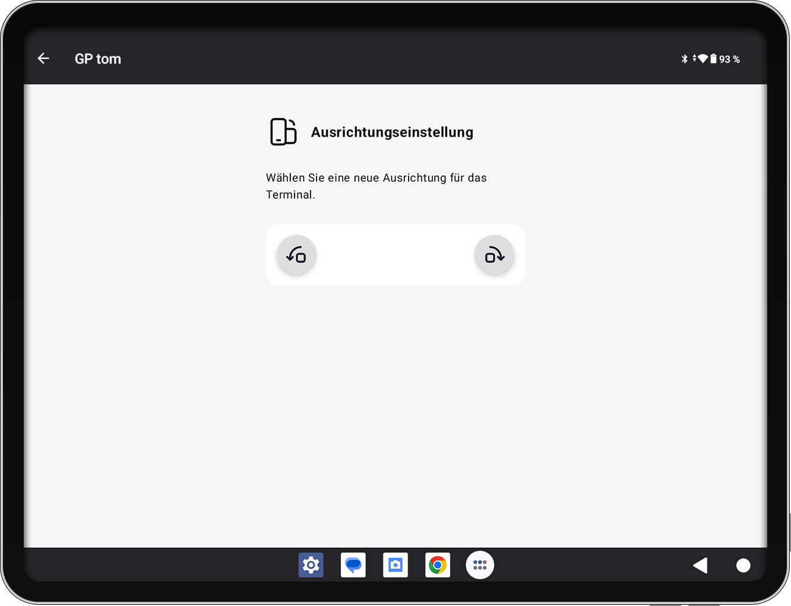Click the 'Wählen Sie eine neue Ausrichtung' description
The image size is (791, 606).
tap(376, 186)
